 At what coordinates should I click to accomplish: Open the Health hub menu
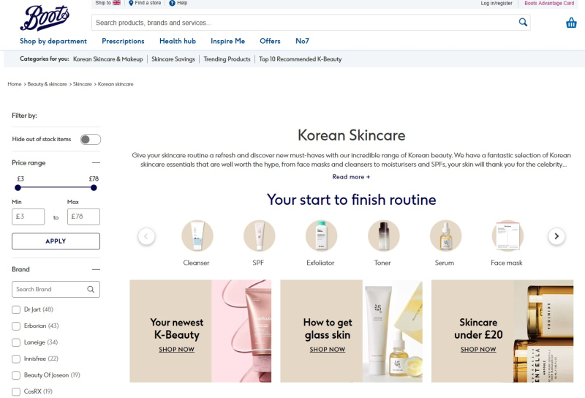[x=177, y=41]
